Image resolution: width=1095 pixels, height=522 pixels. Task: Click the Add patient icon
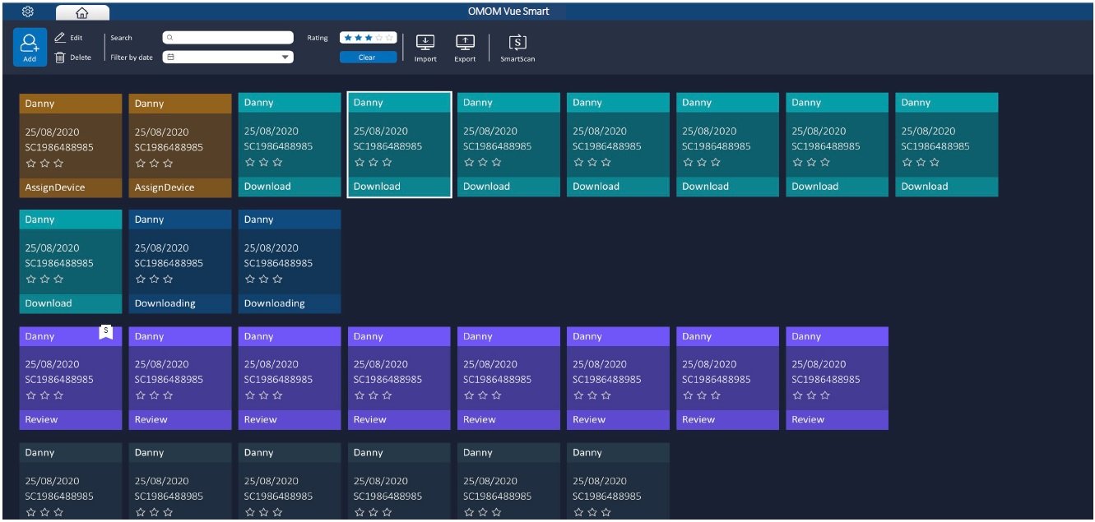[x=30, y=46]
